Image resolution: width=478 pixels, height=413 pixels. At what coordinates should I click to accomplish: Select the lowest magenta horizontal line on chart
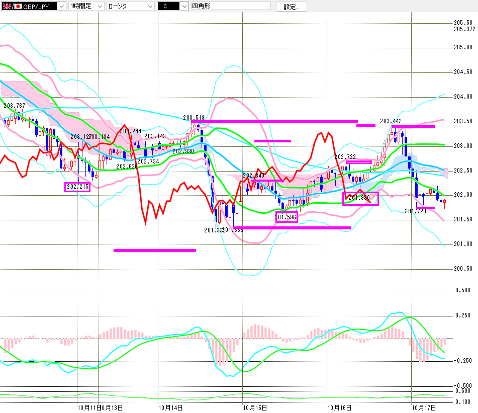pos(154,250)
